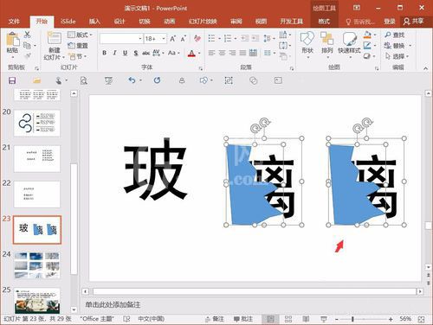Switch to the Format (格式) drawing tools tab
The height and width of the screenshot is (325, 433).
click(324, 22)
